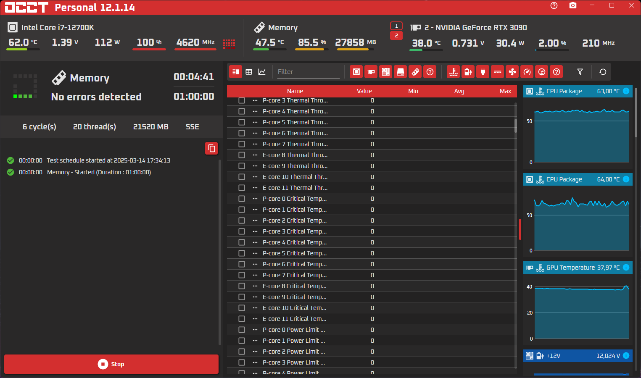Open help from the title bar
The width and height of the screenshot is (641, 378).
[x=554, y=5]
